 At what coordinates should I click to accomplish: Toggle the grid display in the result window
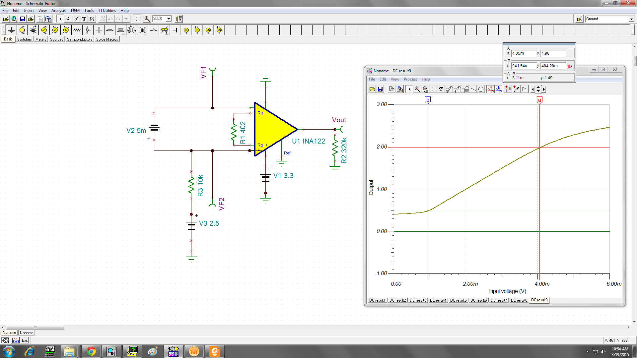pyautogui.click(x=433, y=89)
